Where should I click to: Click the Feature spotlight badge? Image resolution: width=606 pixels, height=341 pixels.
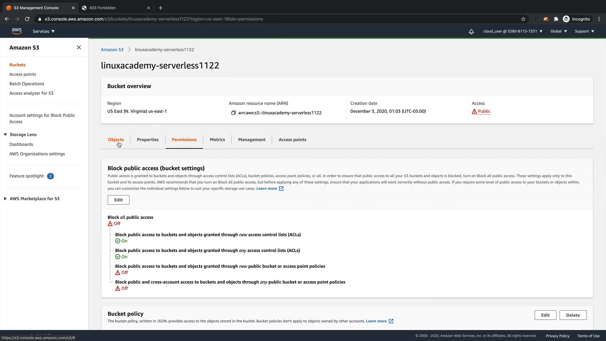50,176
